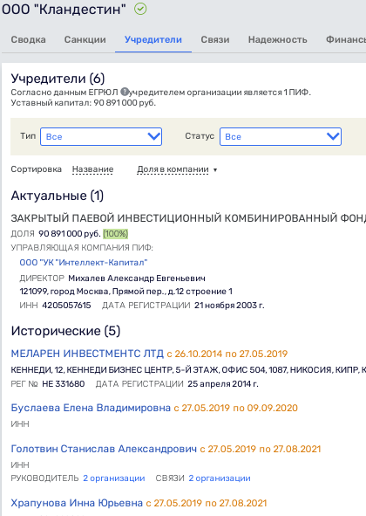The image size is (366, 516).
Task: Go to the Связи tab
Action: (215, 39)
